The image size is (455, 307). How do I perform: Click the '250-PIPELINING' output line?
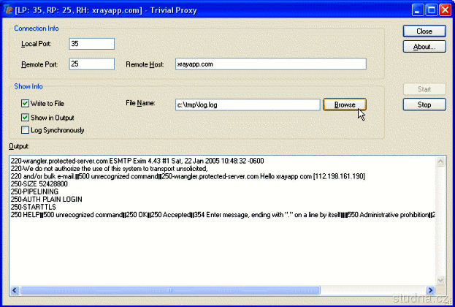click(x=34, y=192)
